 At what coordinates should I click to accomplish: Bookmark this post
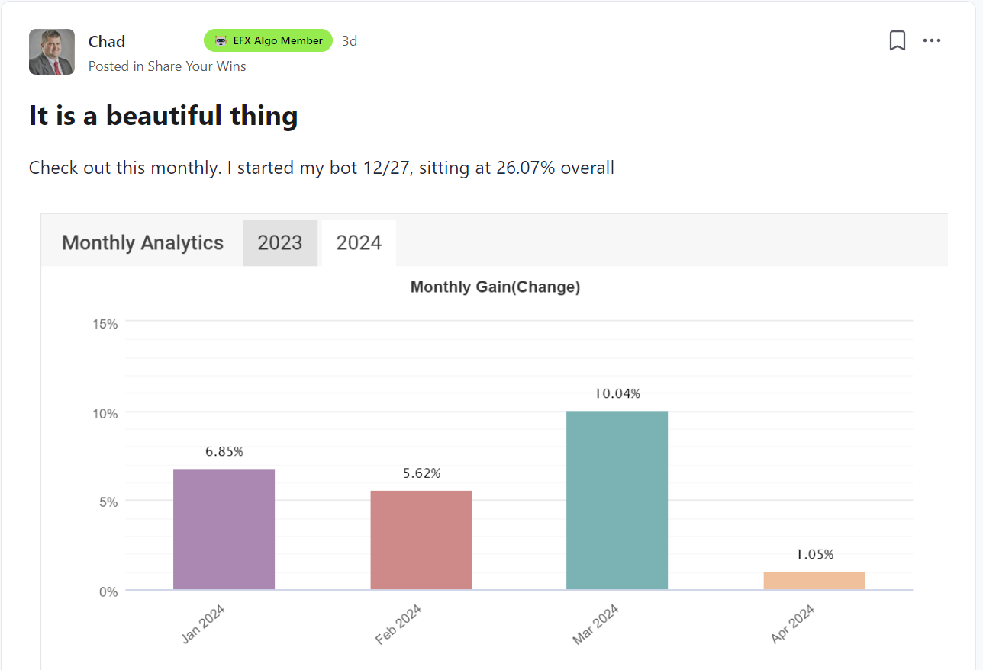point(898,40)
